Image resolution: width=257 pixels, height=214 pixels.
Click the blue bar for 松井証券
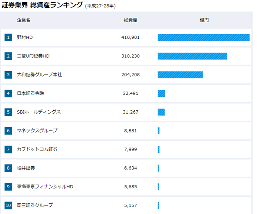click(x=158, y=168)
